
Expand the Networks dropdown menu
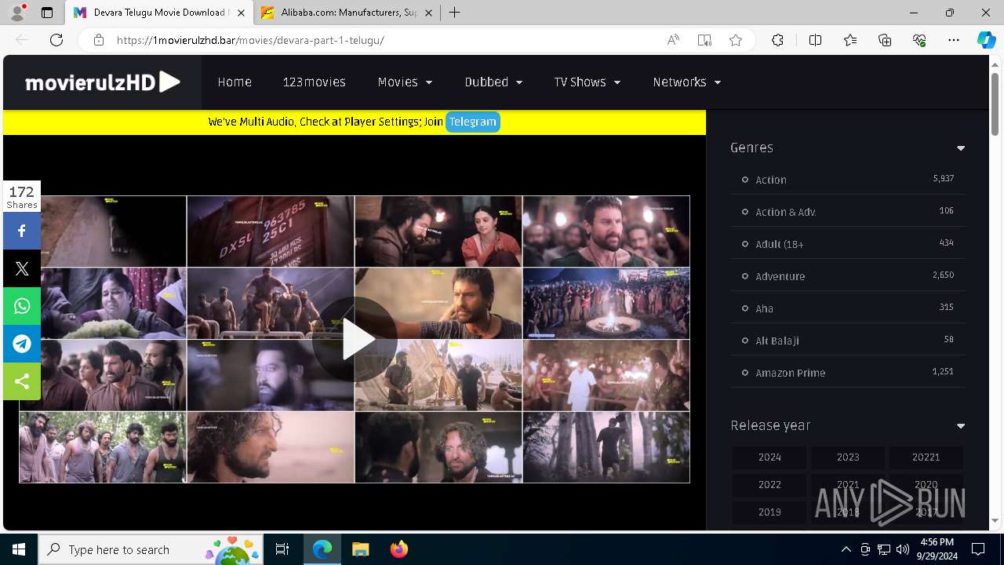[x=686, y=82]
